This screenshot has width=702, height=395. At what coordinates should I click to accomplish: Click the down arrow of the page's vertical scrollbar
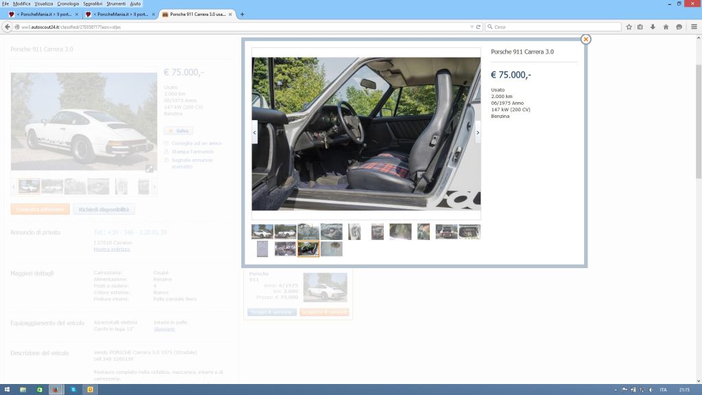[699, 381]
